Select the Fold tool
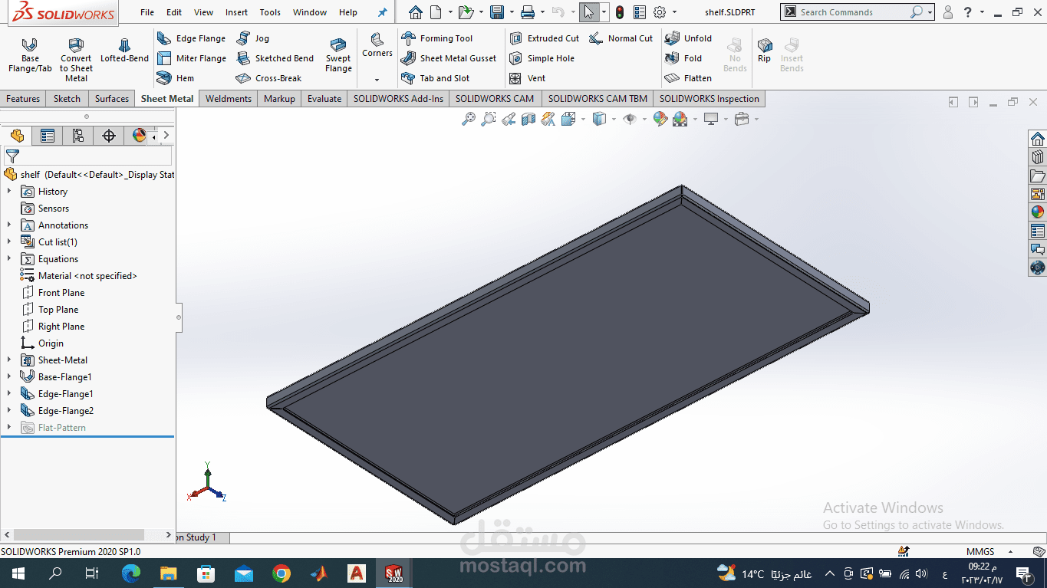Screen dimensions: 1047x588 coord(683,58)
